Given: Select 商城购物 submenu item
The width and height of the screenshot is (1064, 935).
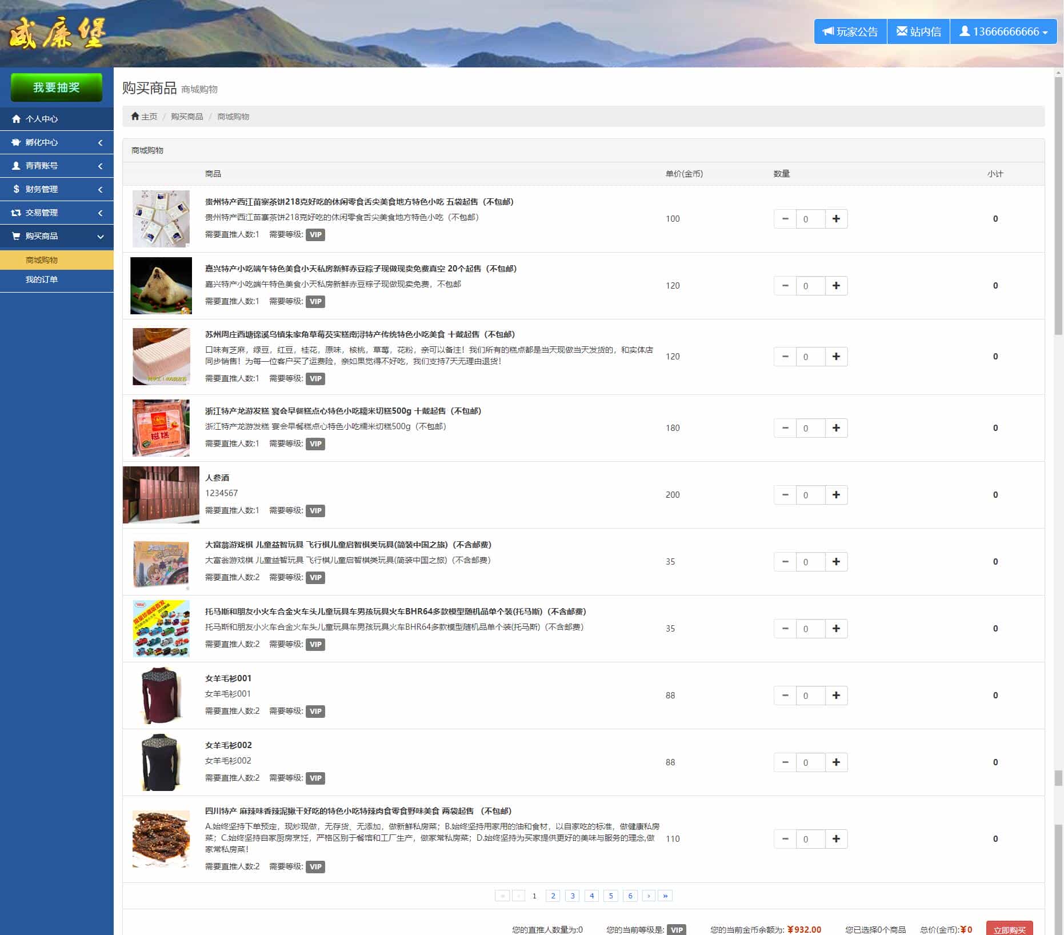Looking at the screenshot, I should [57, 260].
